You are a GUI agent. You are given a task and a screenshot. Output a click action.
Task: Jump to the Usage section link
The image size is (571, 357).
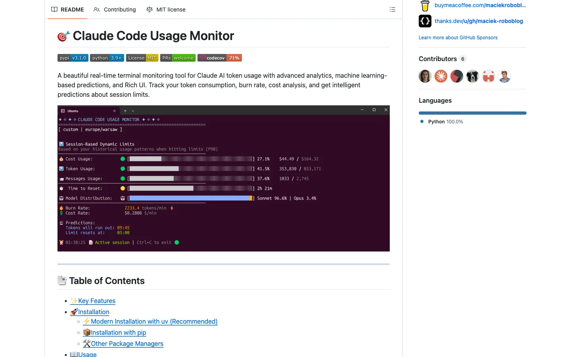coord(83,354)
